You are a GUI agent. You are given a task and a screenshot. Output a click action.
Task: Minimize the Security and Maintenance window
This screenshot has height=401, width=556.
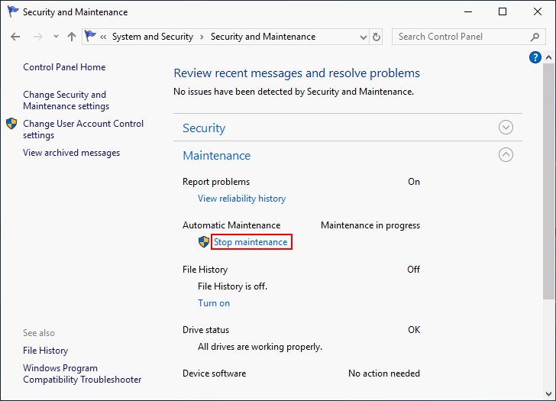click(468, 11)
